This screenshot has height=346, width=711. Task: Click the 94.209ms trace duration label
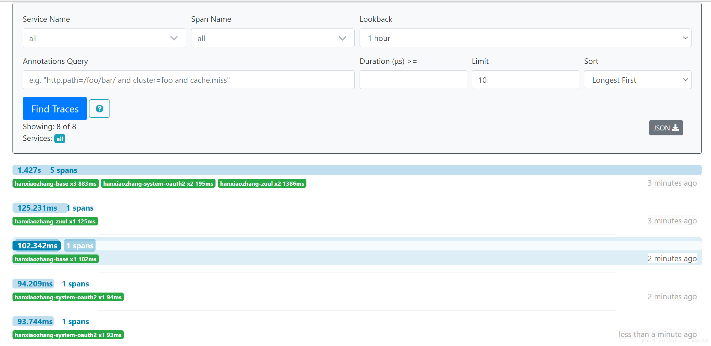[x=33, y=284]
